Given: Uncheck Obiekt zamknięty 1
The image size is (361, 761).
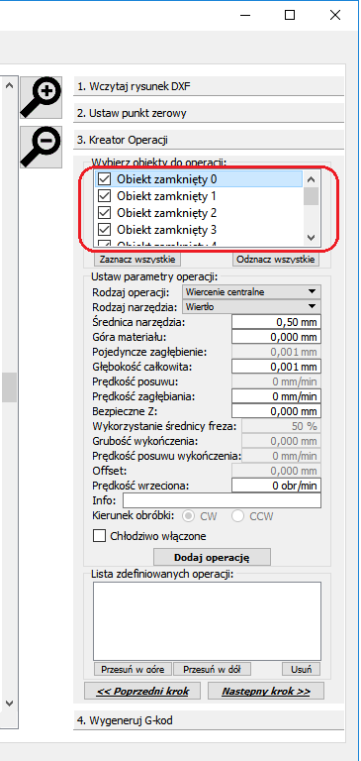Looking at the screenshot, I should [105, 196].
